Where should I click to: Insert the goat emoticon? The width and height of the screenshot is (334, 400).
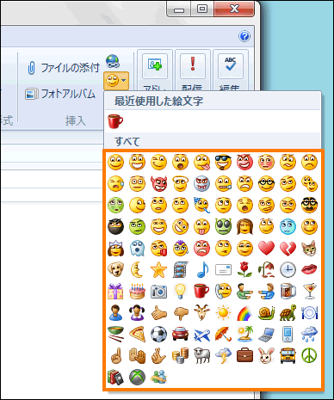[201, 312]
